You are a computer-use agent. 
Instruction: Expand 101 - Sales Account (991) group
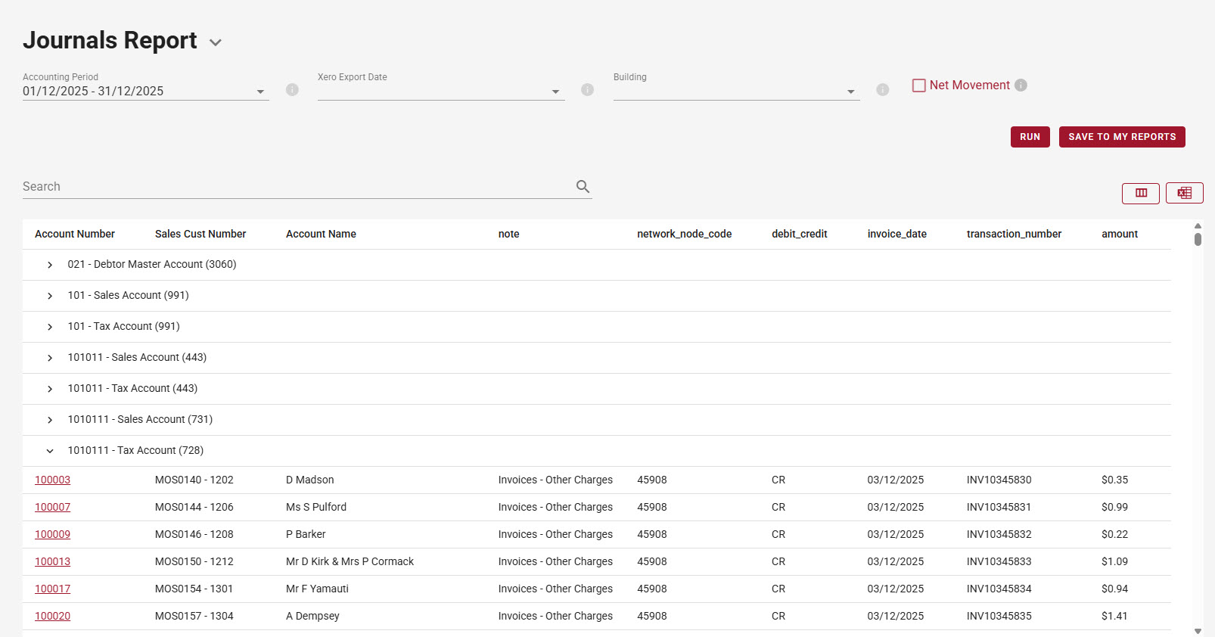(x=50, y=296)
